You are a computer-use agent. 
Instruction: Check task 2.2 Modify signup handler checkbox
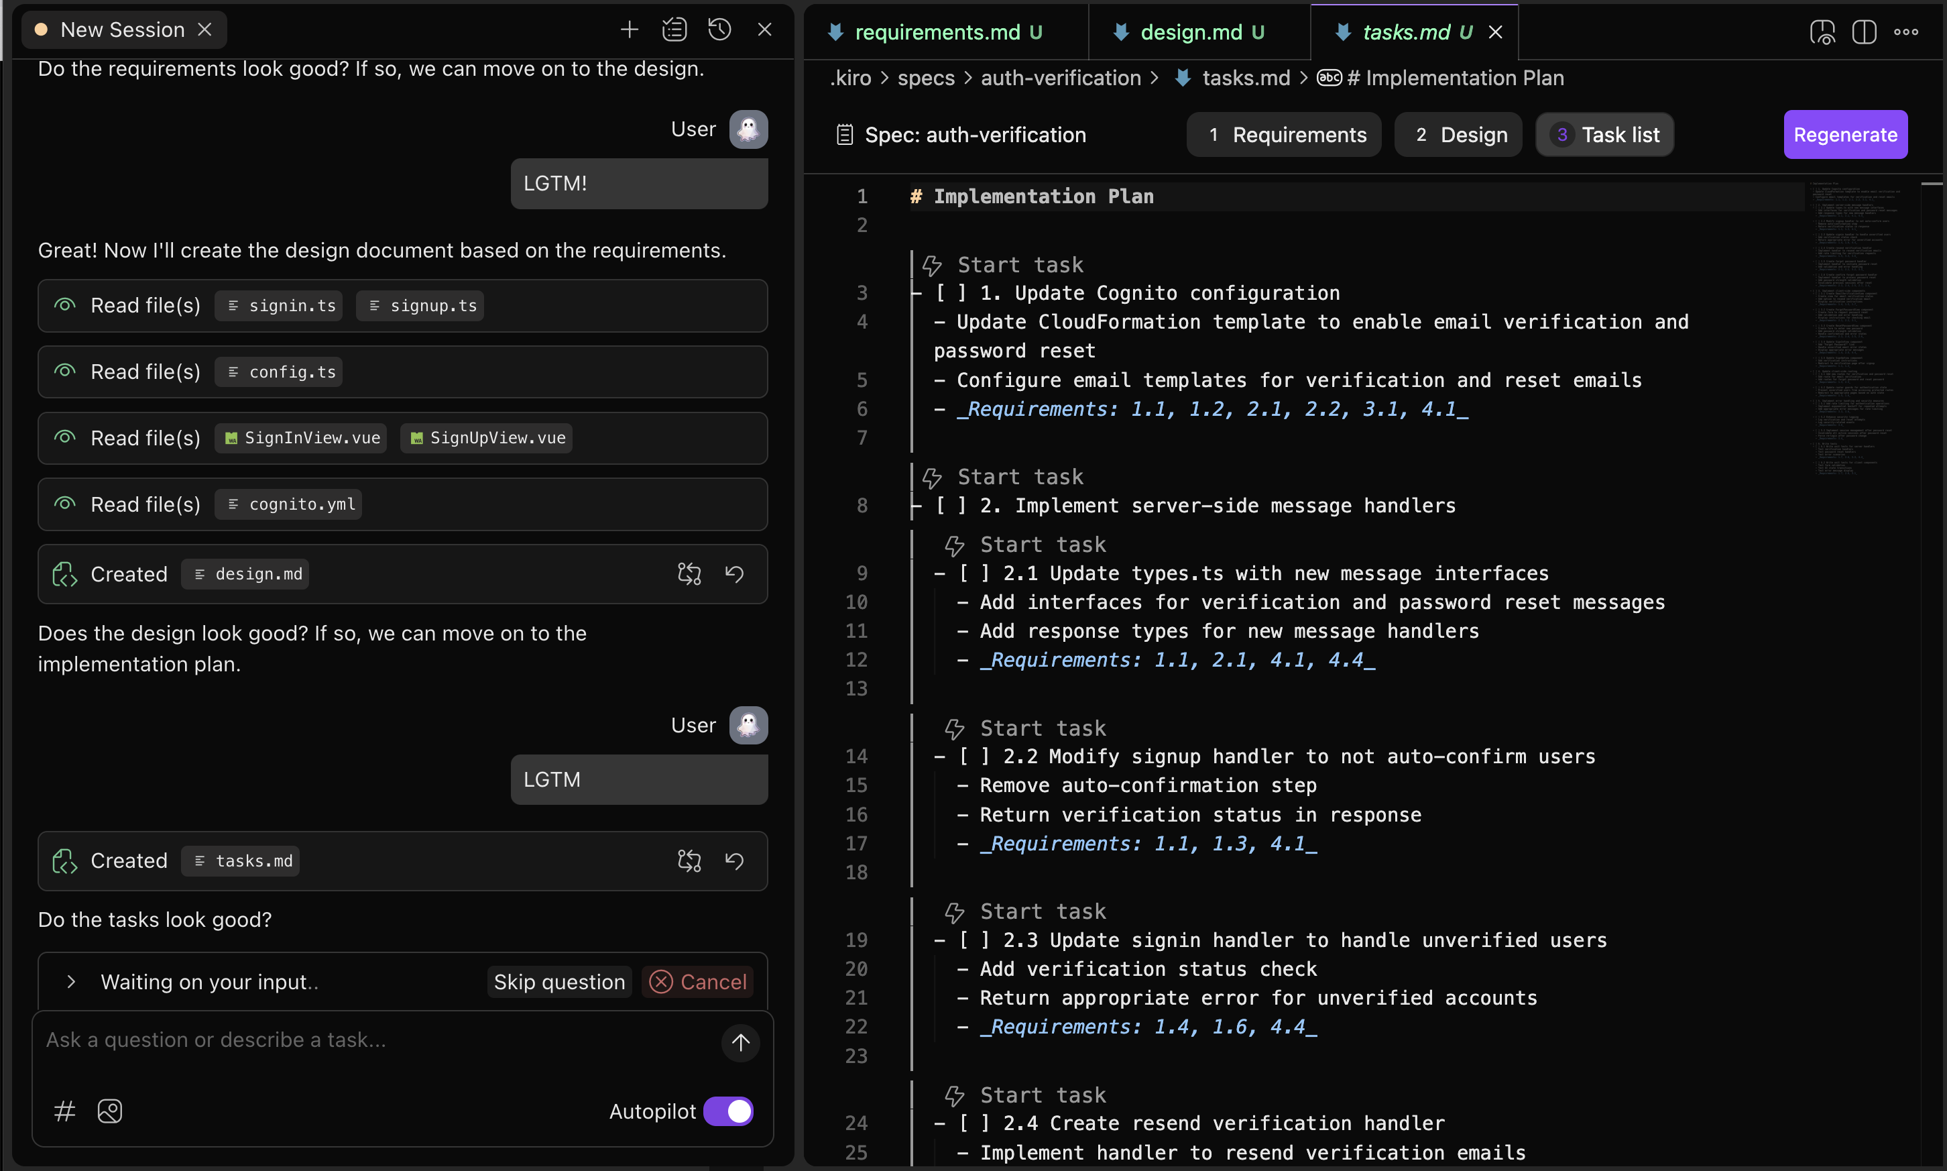tap(974, 757)
